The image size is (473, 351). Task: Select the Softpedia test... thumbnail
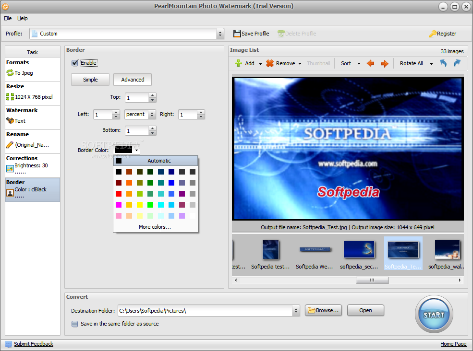click(270, 253)
